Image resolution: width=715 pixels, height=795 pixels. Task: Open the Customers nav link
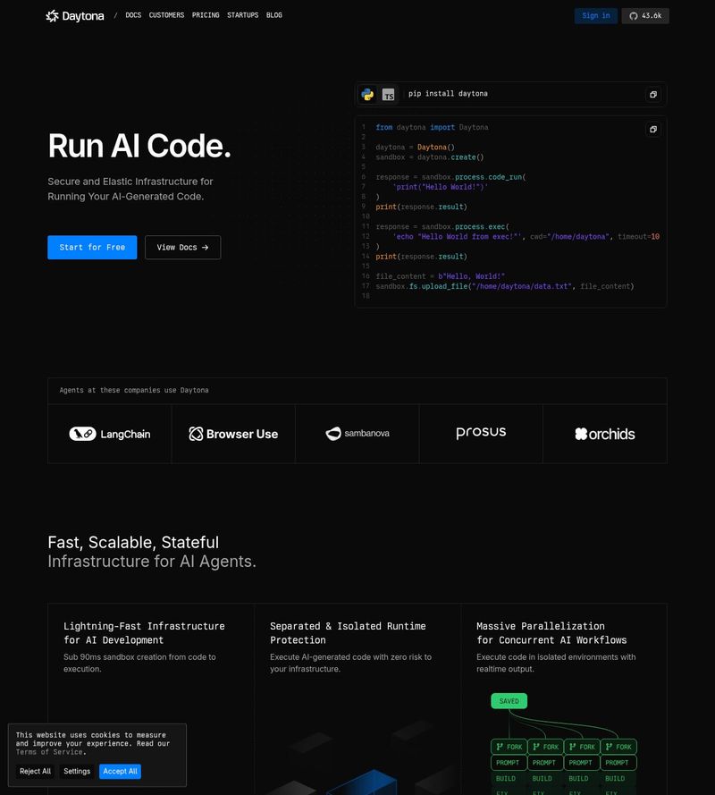166,15
